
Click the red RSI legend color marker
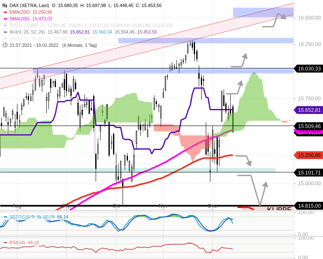click(x=5, y=242)
